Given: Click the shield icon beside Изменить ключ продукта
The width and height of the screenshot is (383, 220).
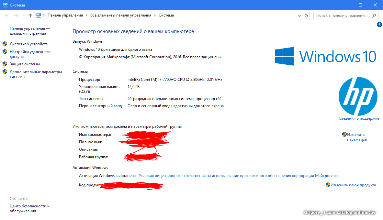Looking at the screenshot, I should tap(328, 185).
